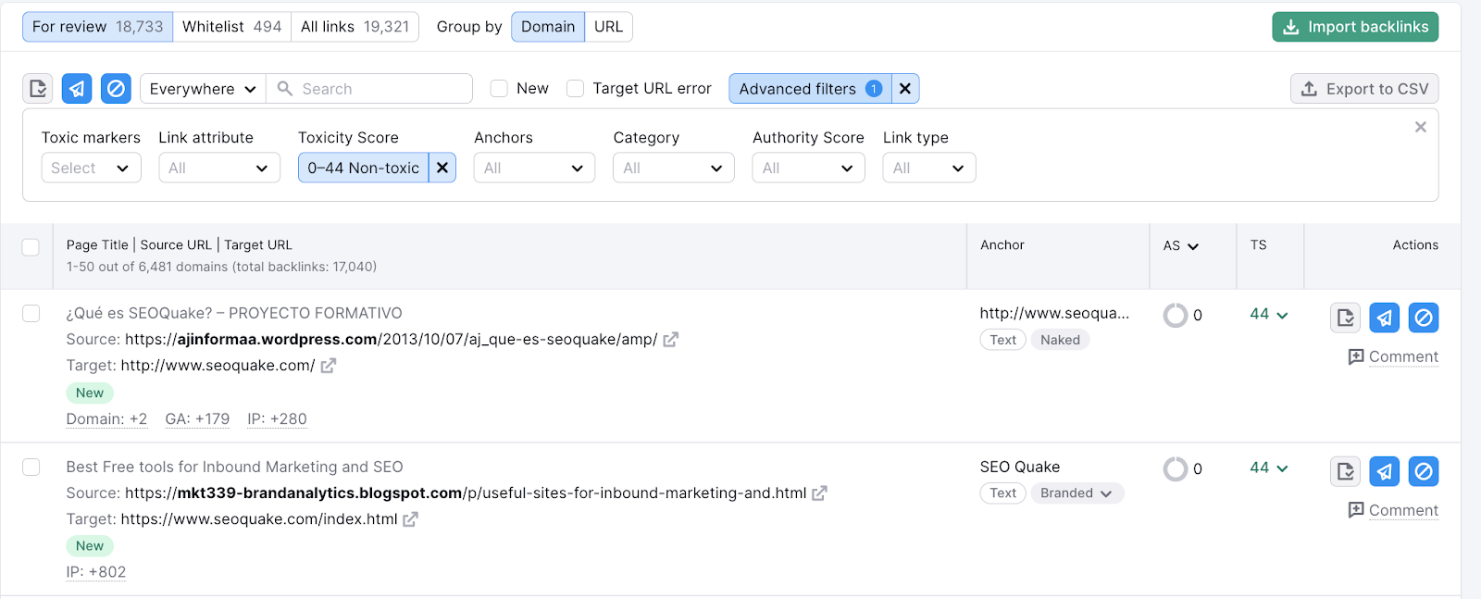Select the Best Free tools row checkbox

coord(31,468)
